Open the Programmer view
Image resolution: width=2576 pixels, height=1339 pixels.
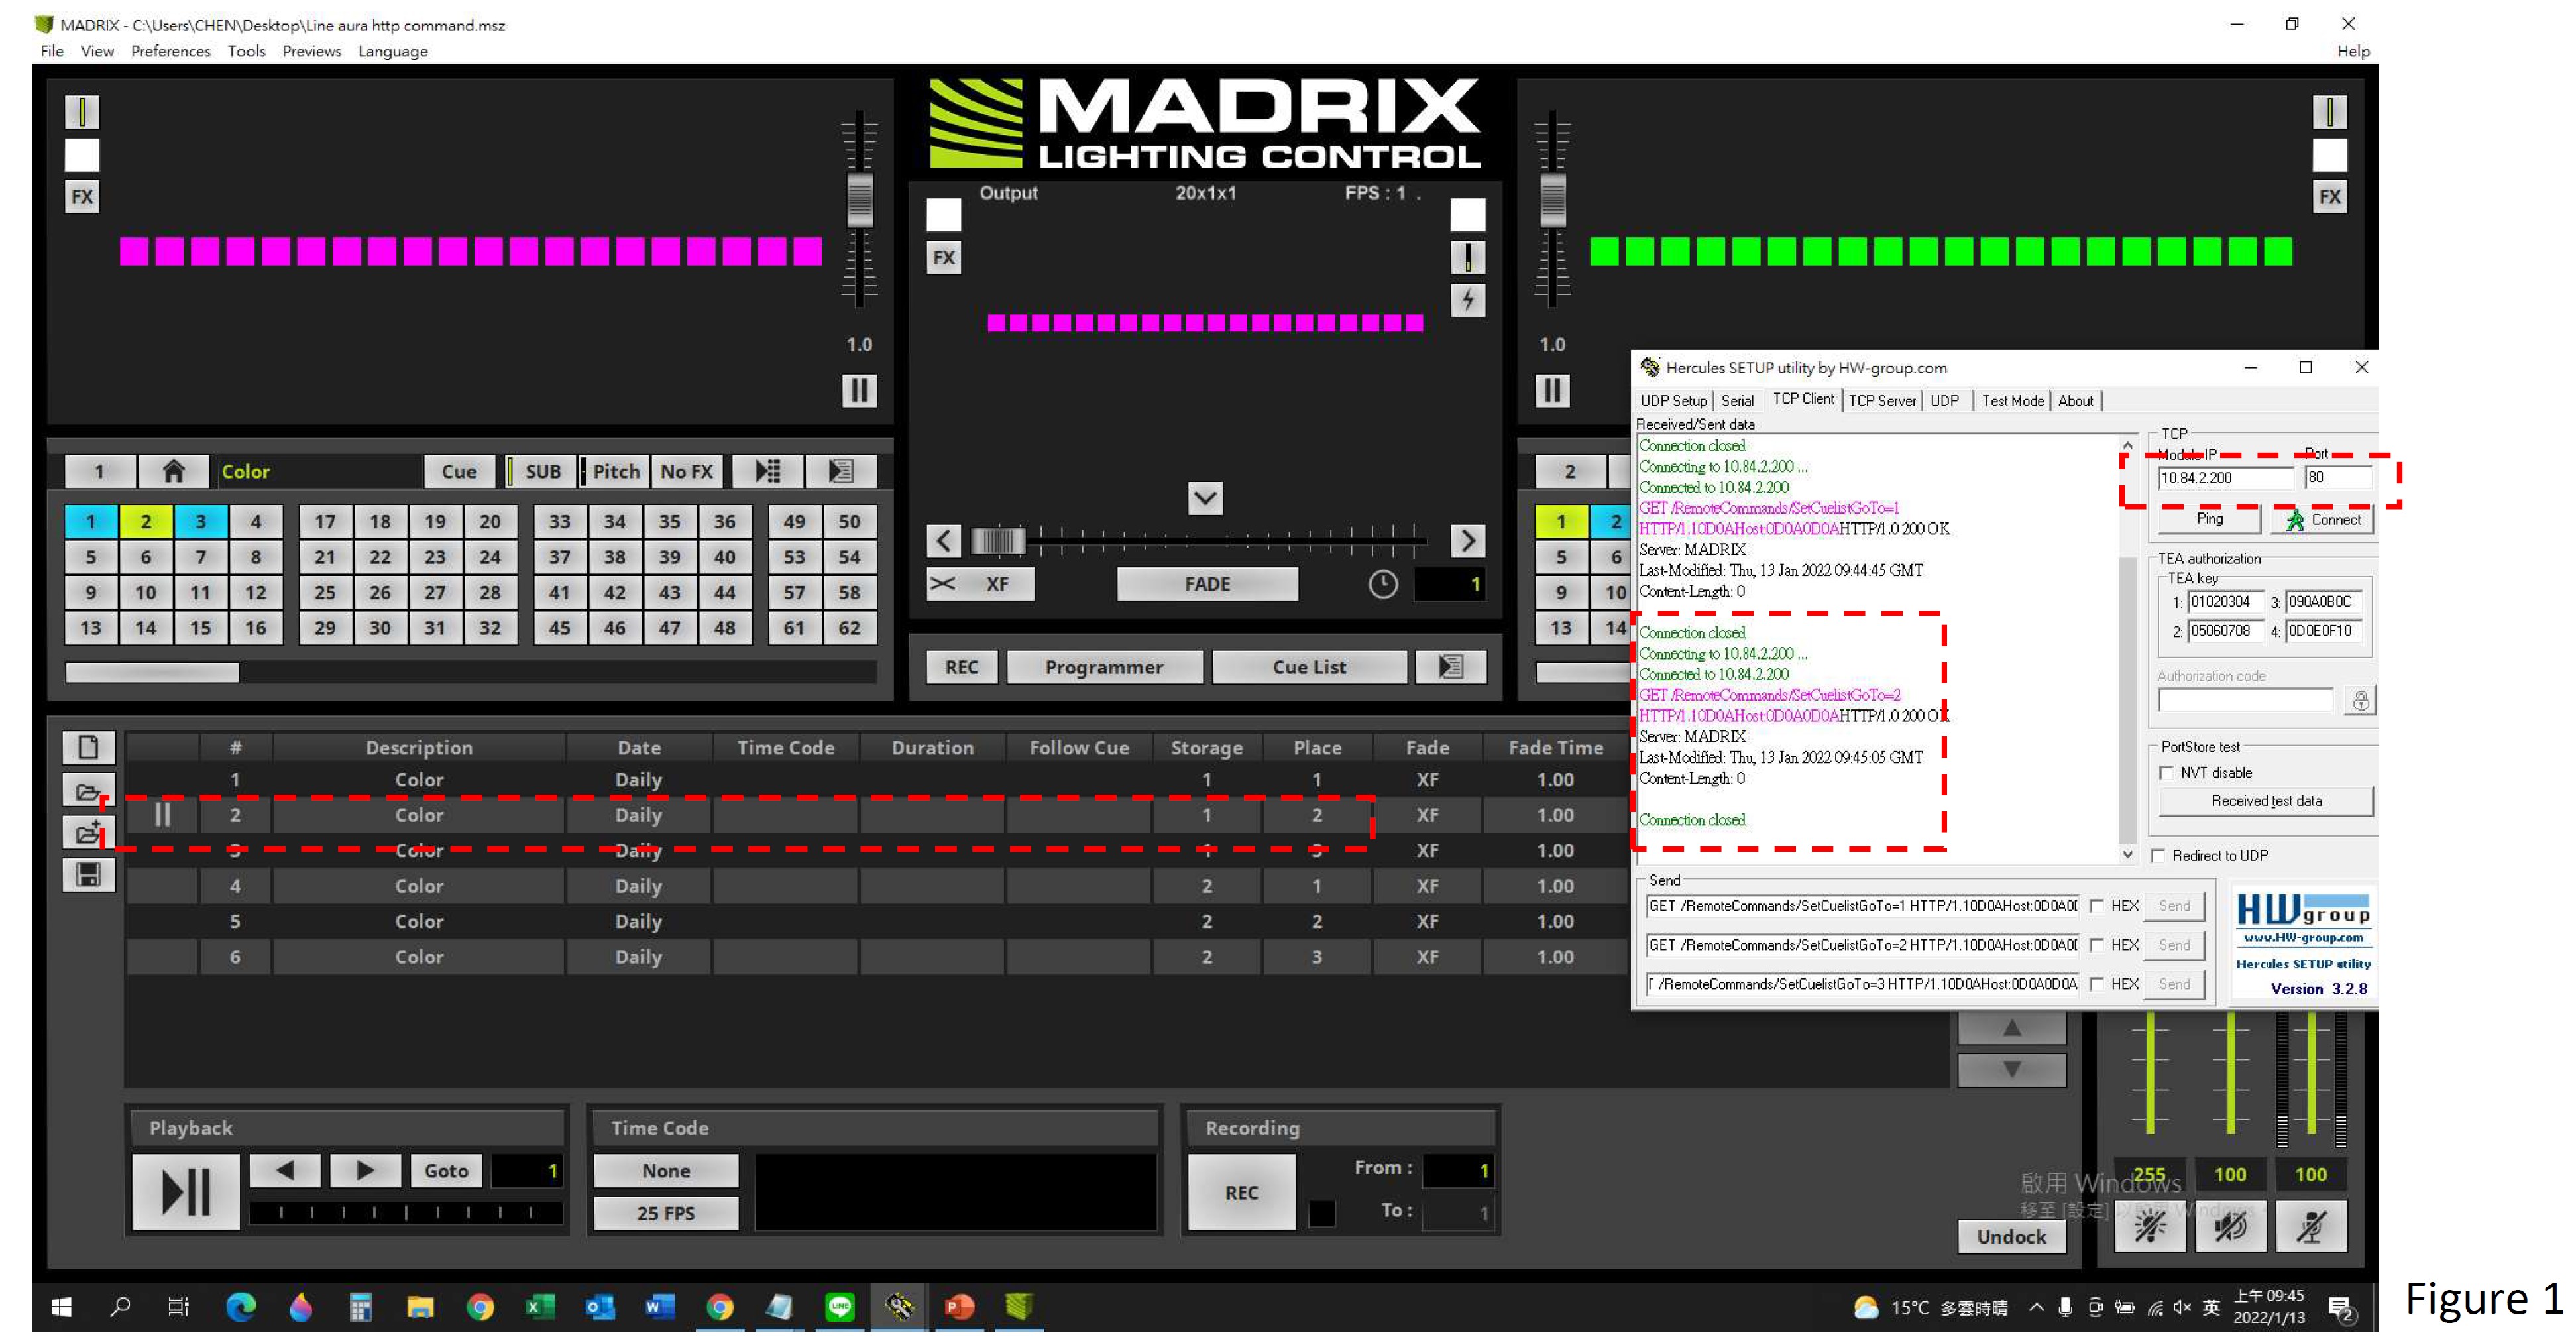pyautogui.click(x=1104, y=667)
